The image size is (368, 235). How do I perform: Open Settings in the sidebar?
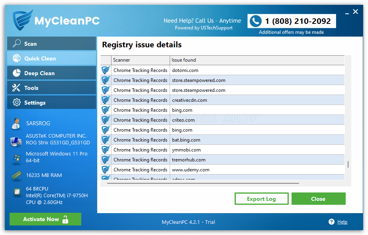52,102
